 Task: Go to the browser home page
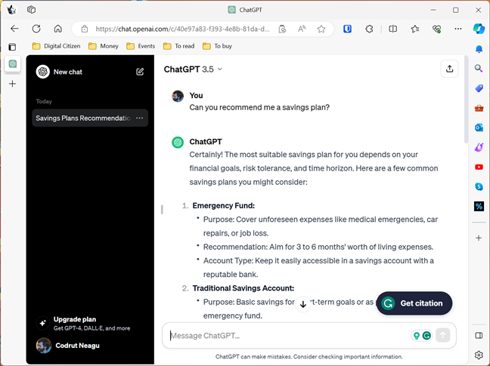tap(57, 29)
